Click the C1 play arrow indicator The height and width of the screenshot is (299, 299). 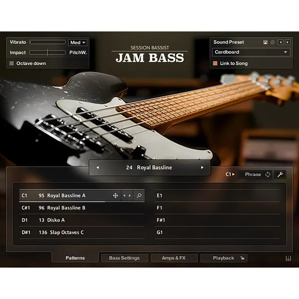tap(230, 174)
